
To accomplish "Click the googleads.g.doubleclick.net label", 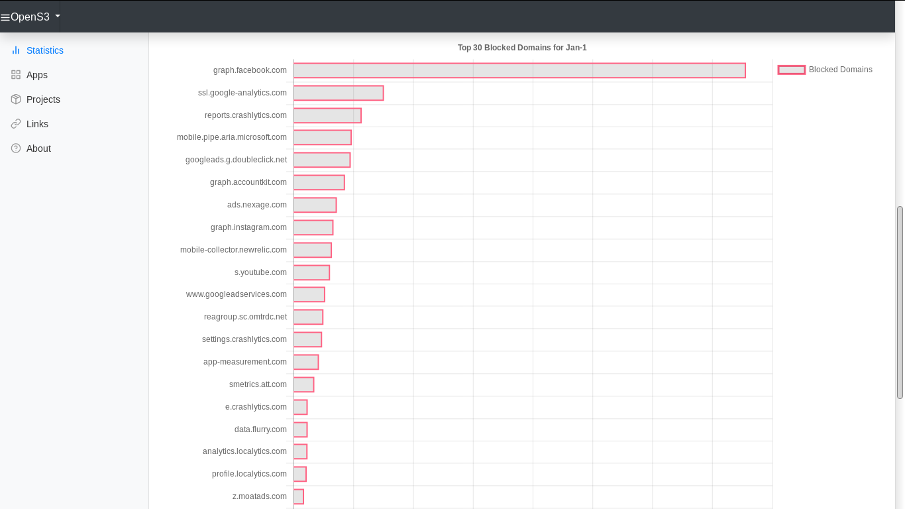I will [237, 160].
